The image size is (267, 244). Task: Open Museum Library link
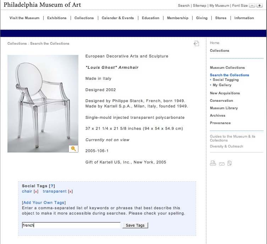(x=224, y=108)
